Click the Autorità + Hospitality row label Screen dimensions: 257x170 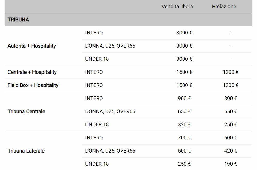tap(32, 46)
